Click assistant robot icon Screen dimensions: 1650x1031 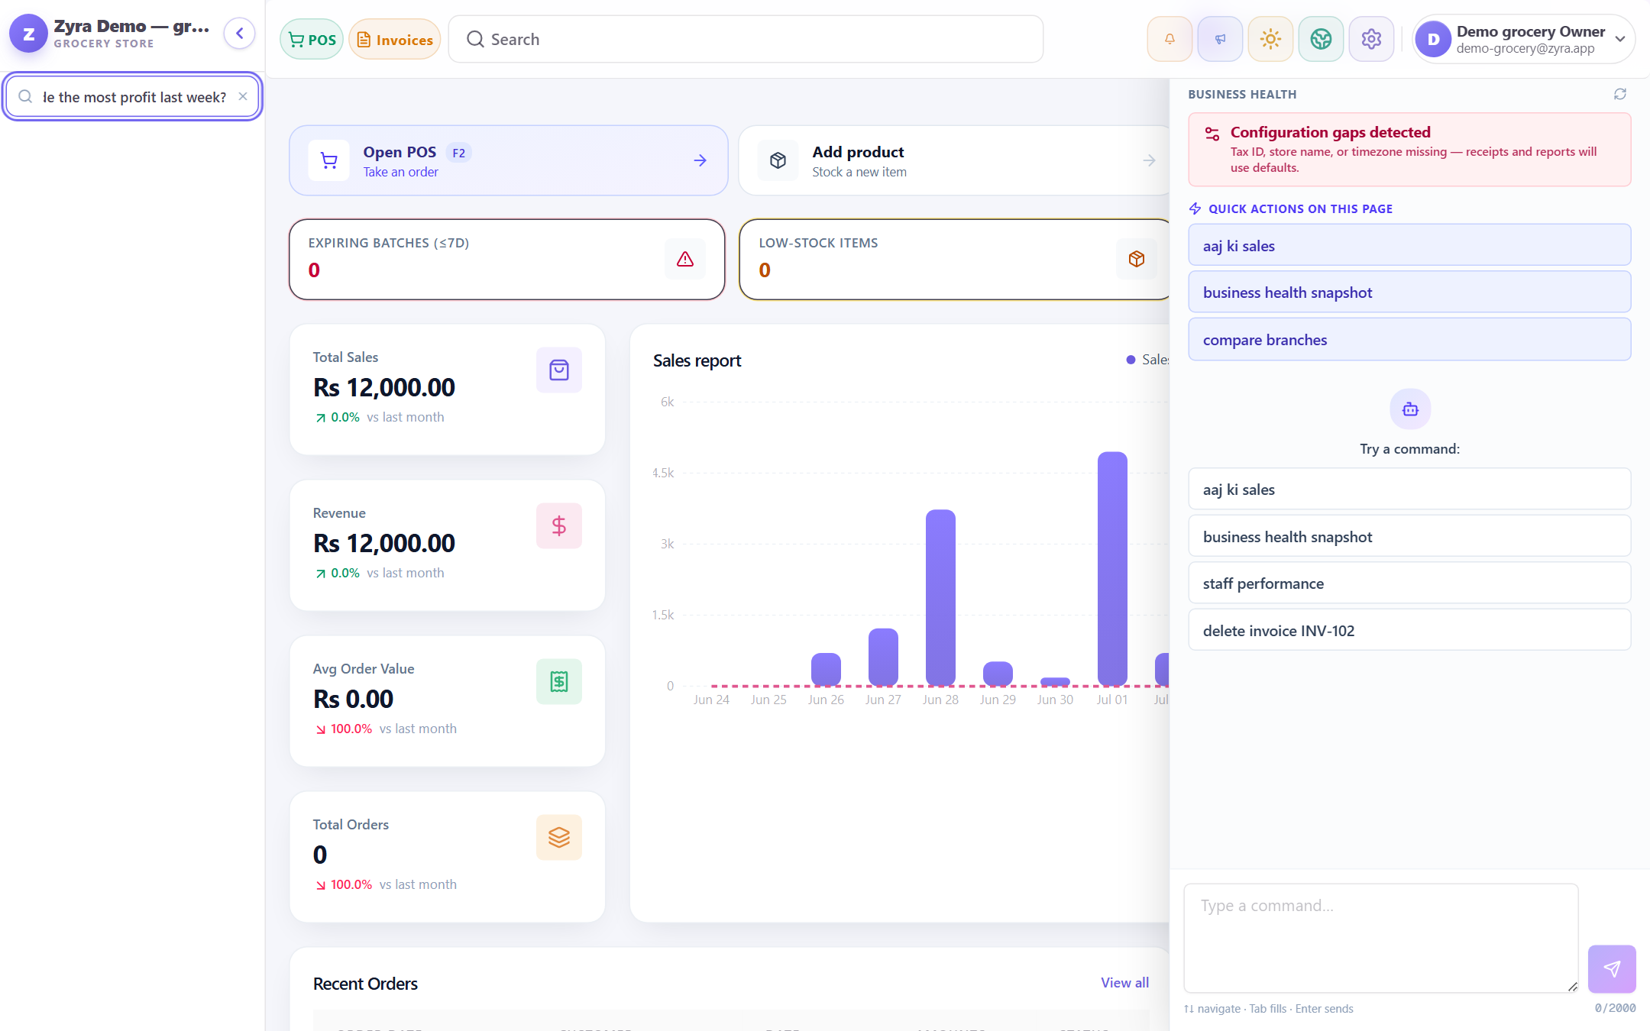point(1410,409)
